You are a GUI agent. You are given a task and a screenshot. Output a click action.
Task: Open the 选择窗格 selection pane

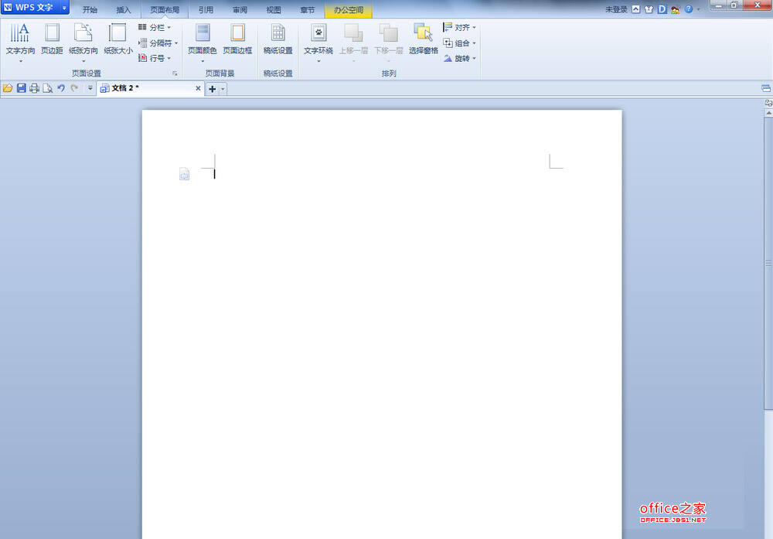pyautogui.click(x=424, y=39)
